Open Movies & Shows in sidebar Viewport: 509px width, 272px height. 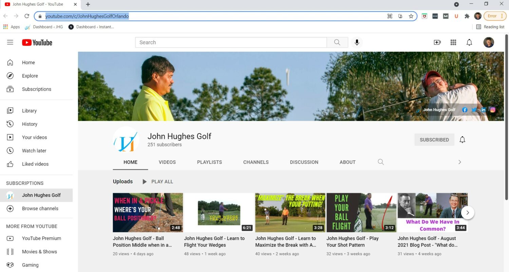[x=36, y=252]
